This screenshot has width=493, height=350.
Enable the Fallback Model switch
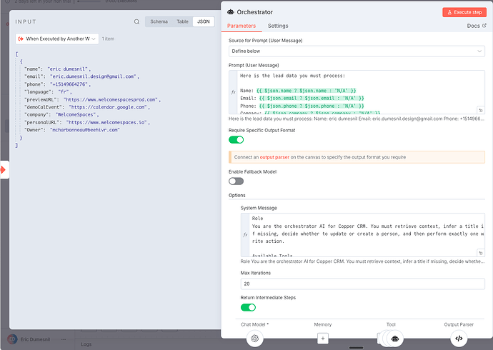click(x=236, y=181)
